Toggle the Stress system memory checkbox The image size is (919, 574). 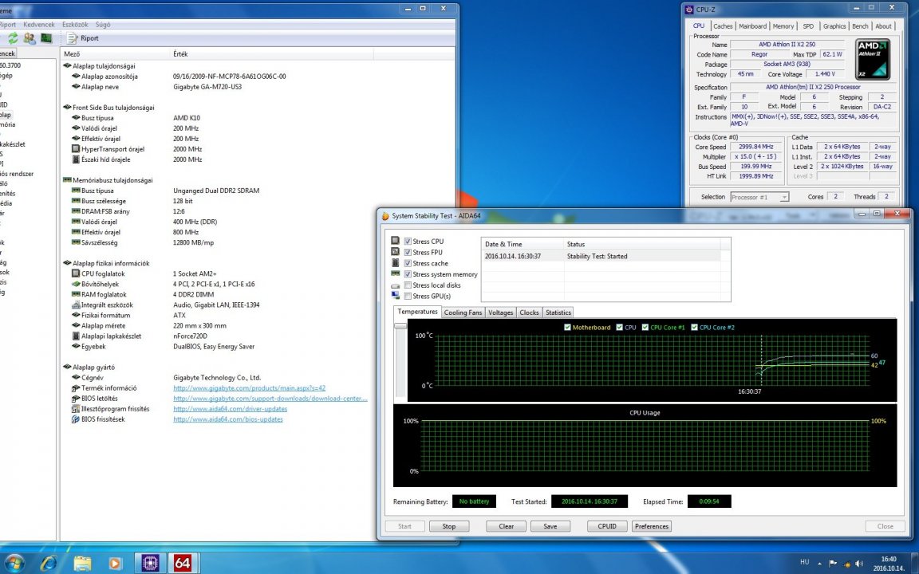click(408, 274)
